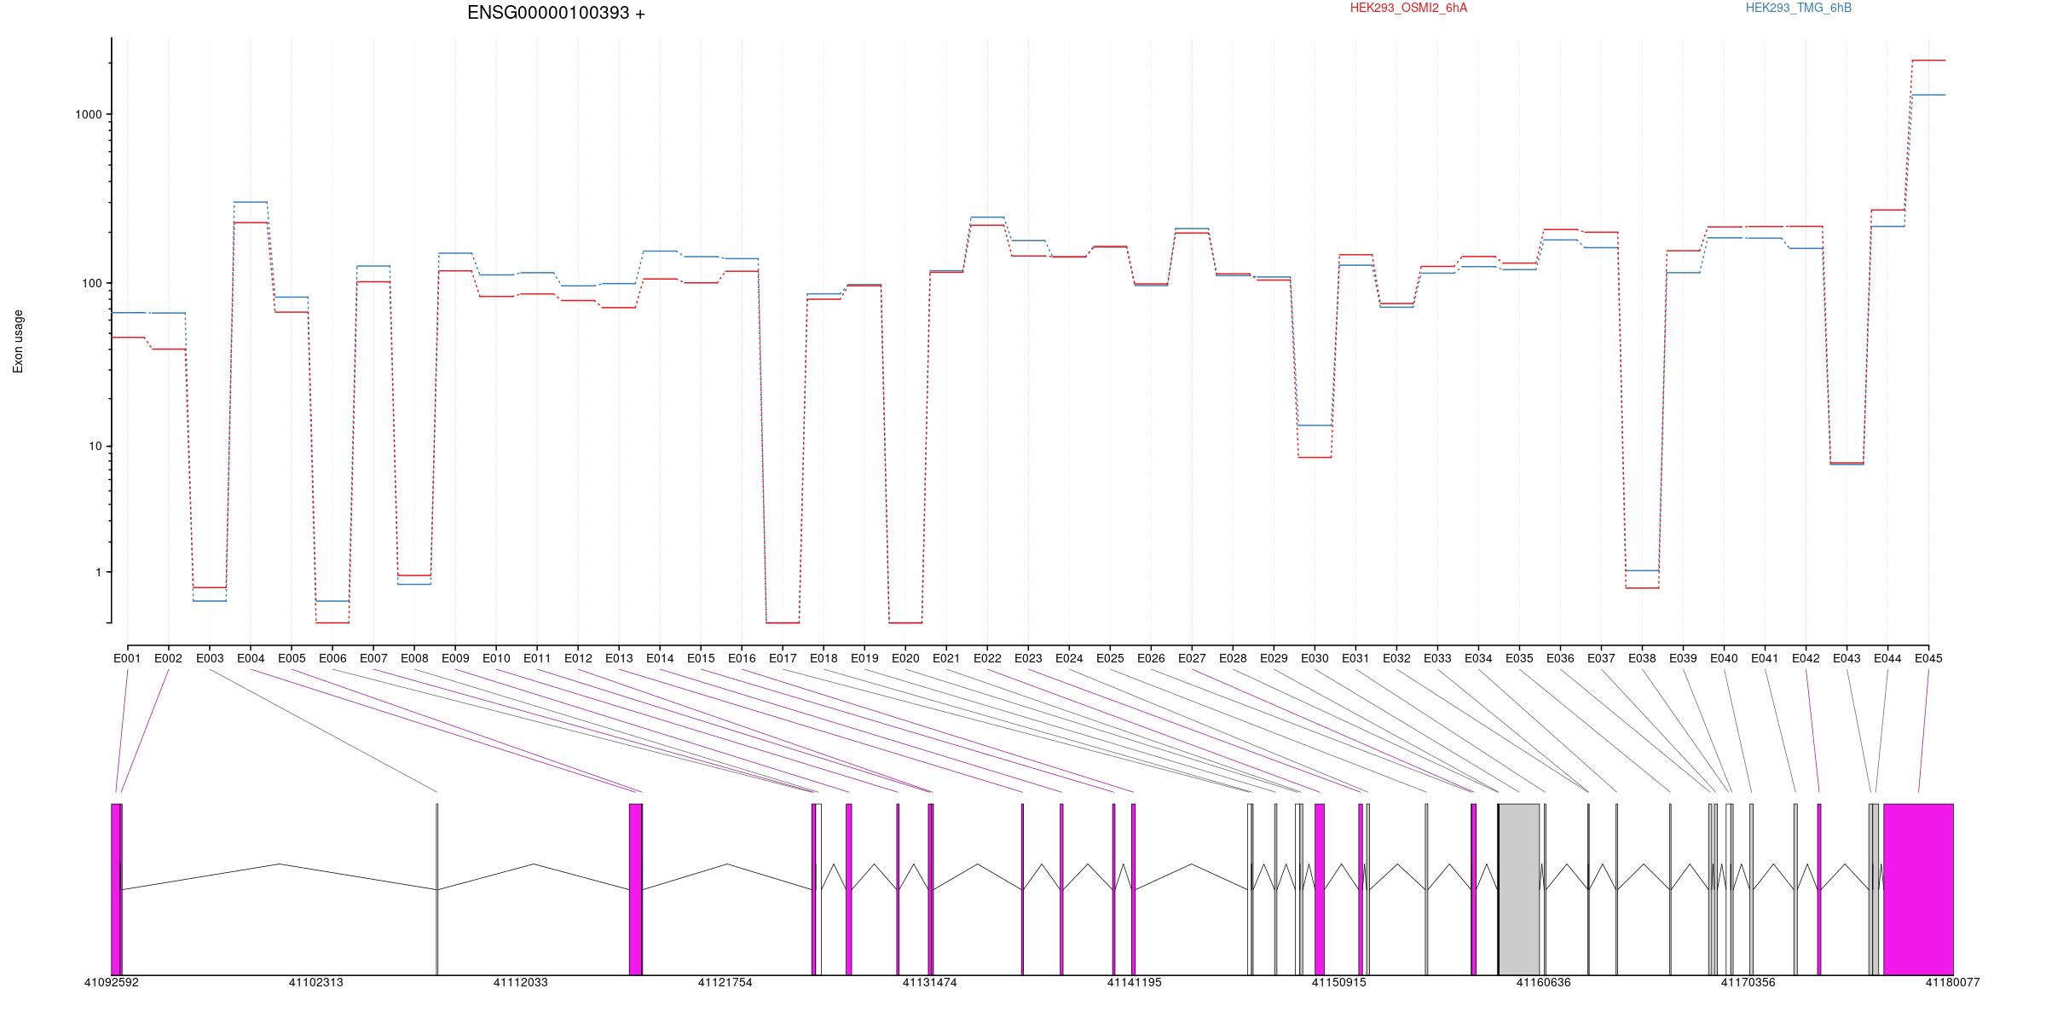Viewport: 2046px width, 1023px height.
Task: Click the Exon usage axis label
Action: (x=18, y=341)
